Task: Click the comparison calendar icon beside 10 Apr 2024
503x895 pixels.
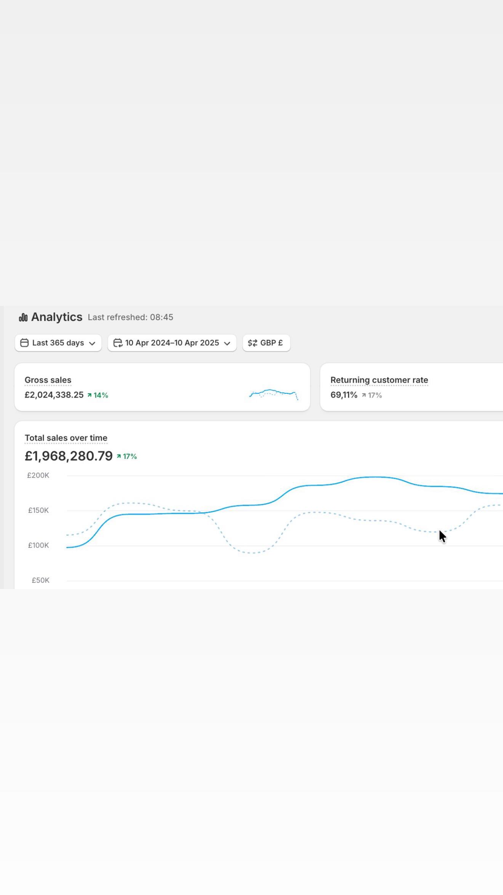Action: [x=118, y=343]
